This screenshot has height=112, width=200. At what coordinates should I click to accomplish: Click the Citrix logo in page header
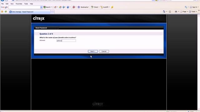click(39, 19)
